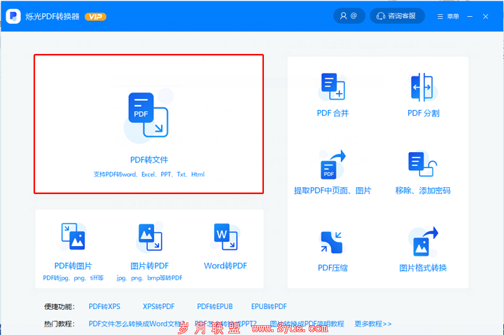Click the PDF转XPS shortcut link

pyautogui.click(x=104, y=306)
